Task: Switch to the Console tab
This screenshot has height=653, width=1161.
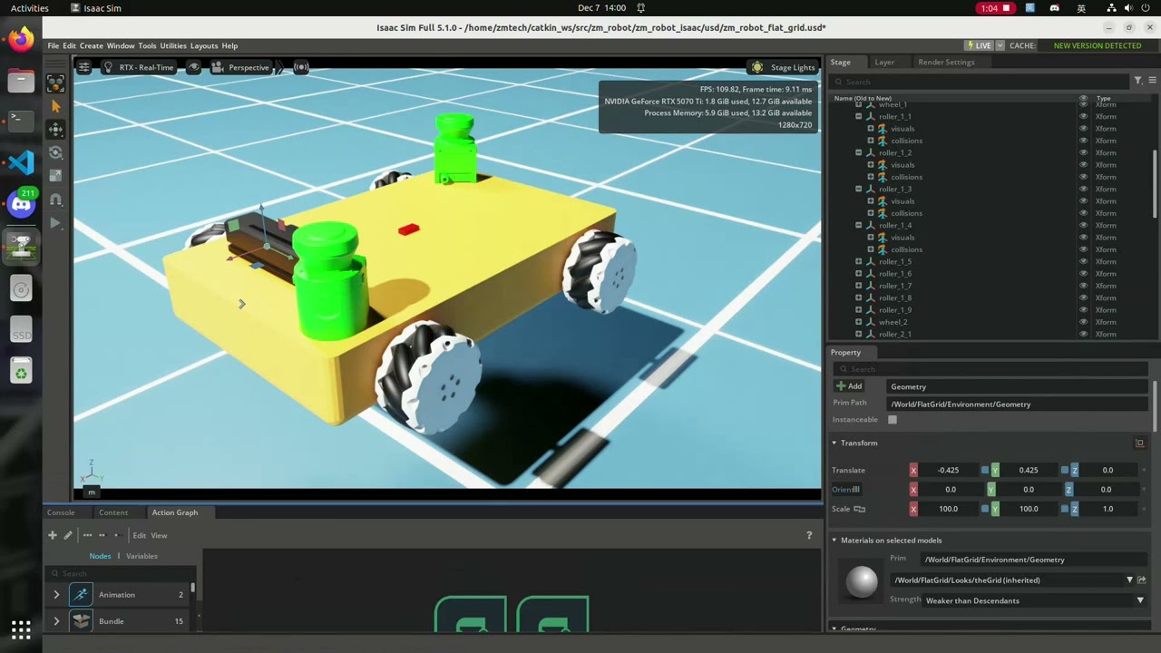Action: (x=60, y=512)
